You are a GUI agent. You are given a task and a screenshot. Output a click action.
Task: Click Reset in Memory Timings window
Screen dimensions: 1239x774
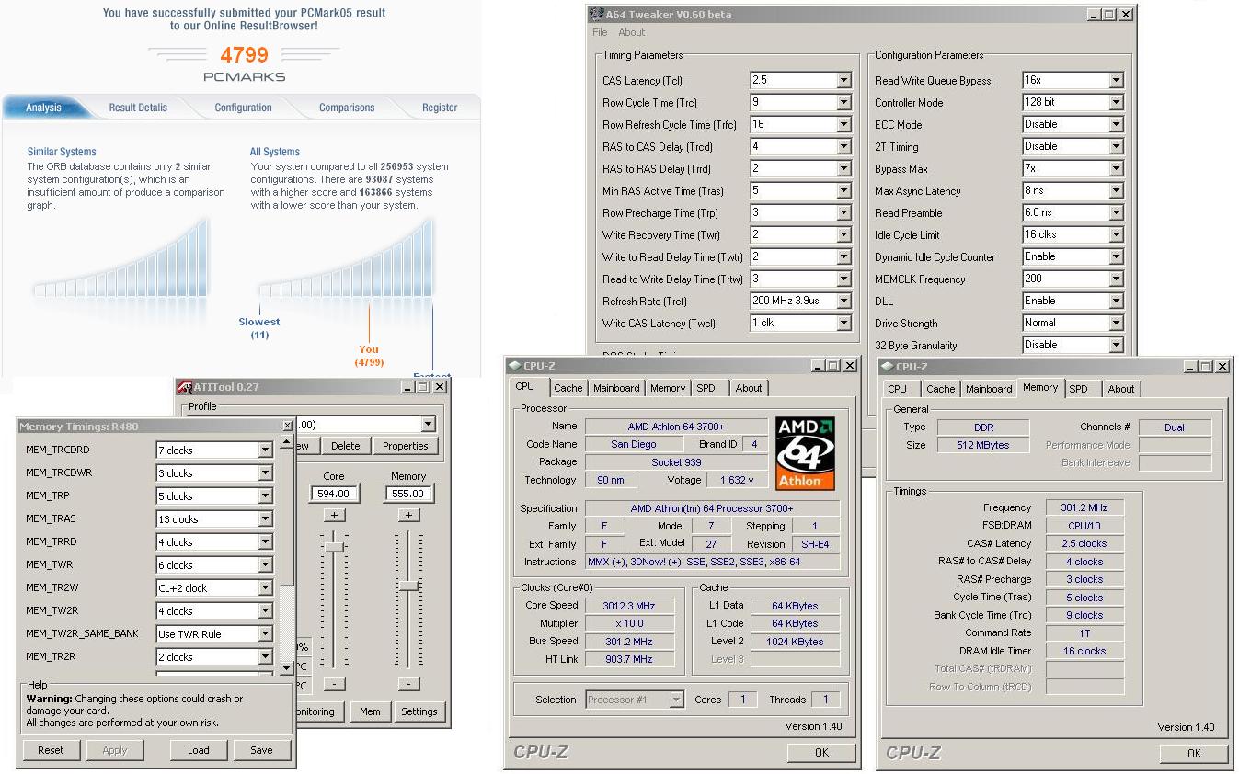(x=51, y=750)
